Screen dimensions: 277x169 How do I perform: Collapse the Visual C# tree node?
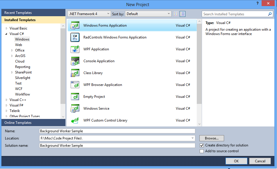(x=6, y=34)
